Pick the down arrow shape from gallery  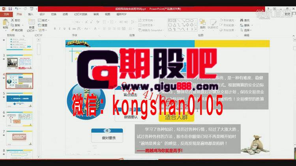click(x=192, y=25)
